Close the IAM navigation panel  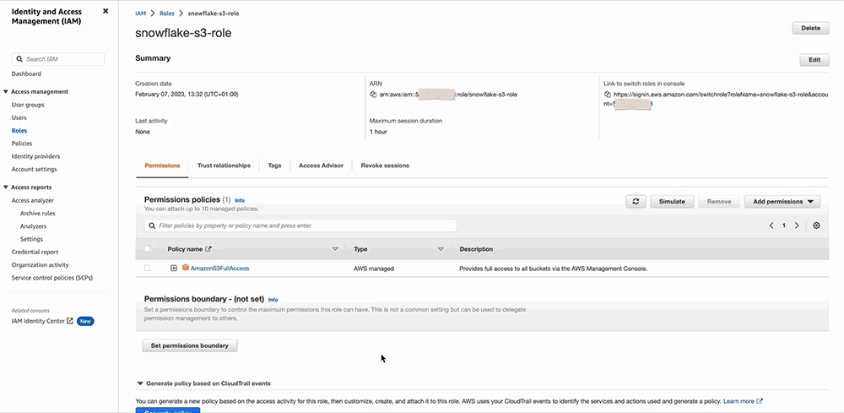(x=105, y=11)
